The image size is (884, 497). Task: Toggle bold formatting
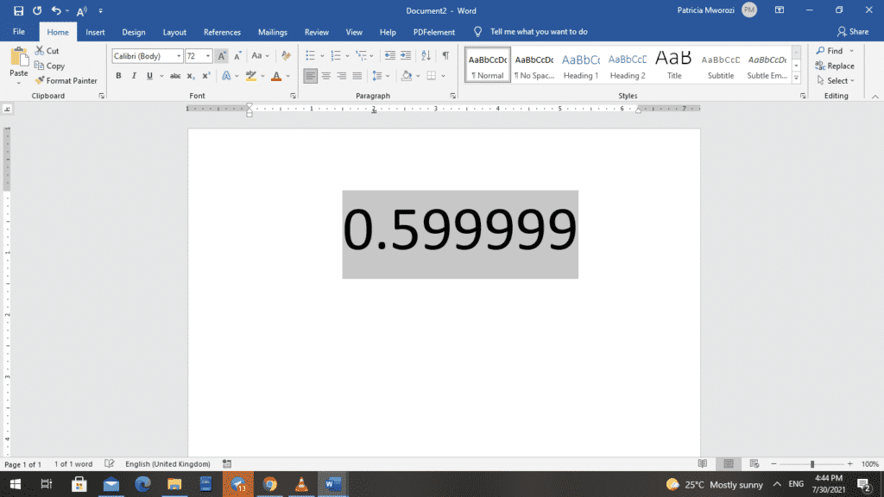click(x=119, y=76)
